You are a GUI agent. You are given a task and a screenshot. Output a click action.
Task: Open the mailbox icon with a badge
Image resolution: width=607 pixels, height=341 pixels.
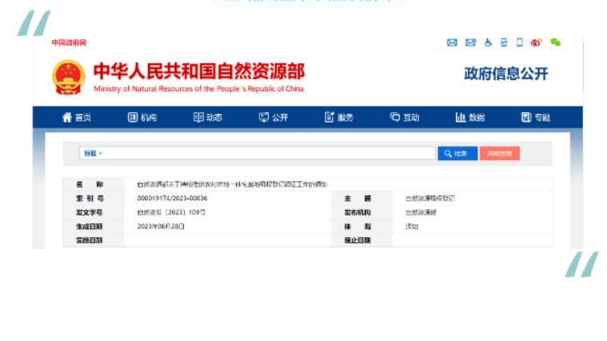(471, 42)
